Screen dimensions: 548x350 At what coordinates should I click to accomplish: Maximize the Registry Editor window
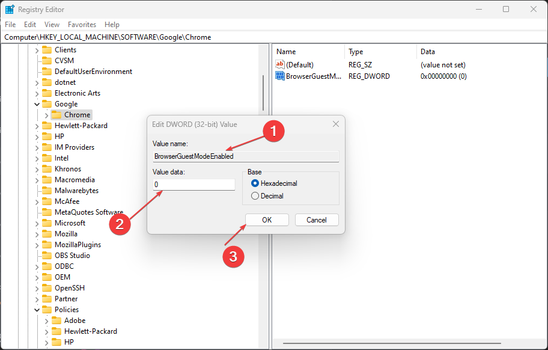[506, 9]
